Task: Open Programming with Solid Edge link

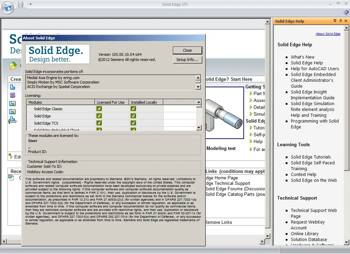Action: (314, 124)
